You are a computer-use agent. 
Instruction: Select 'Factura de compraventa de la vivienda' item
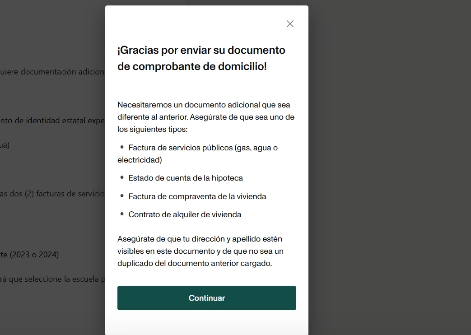(197, 196)
